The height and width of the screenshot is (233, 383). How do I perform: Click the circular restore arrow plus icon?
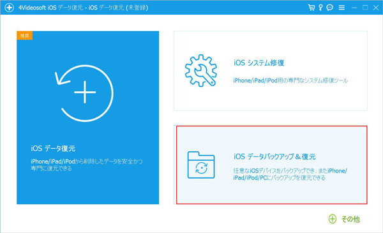click(x=84, y=93)
